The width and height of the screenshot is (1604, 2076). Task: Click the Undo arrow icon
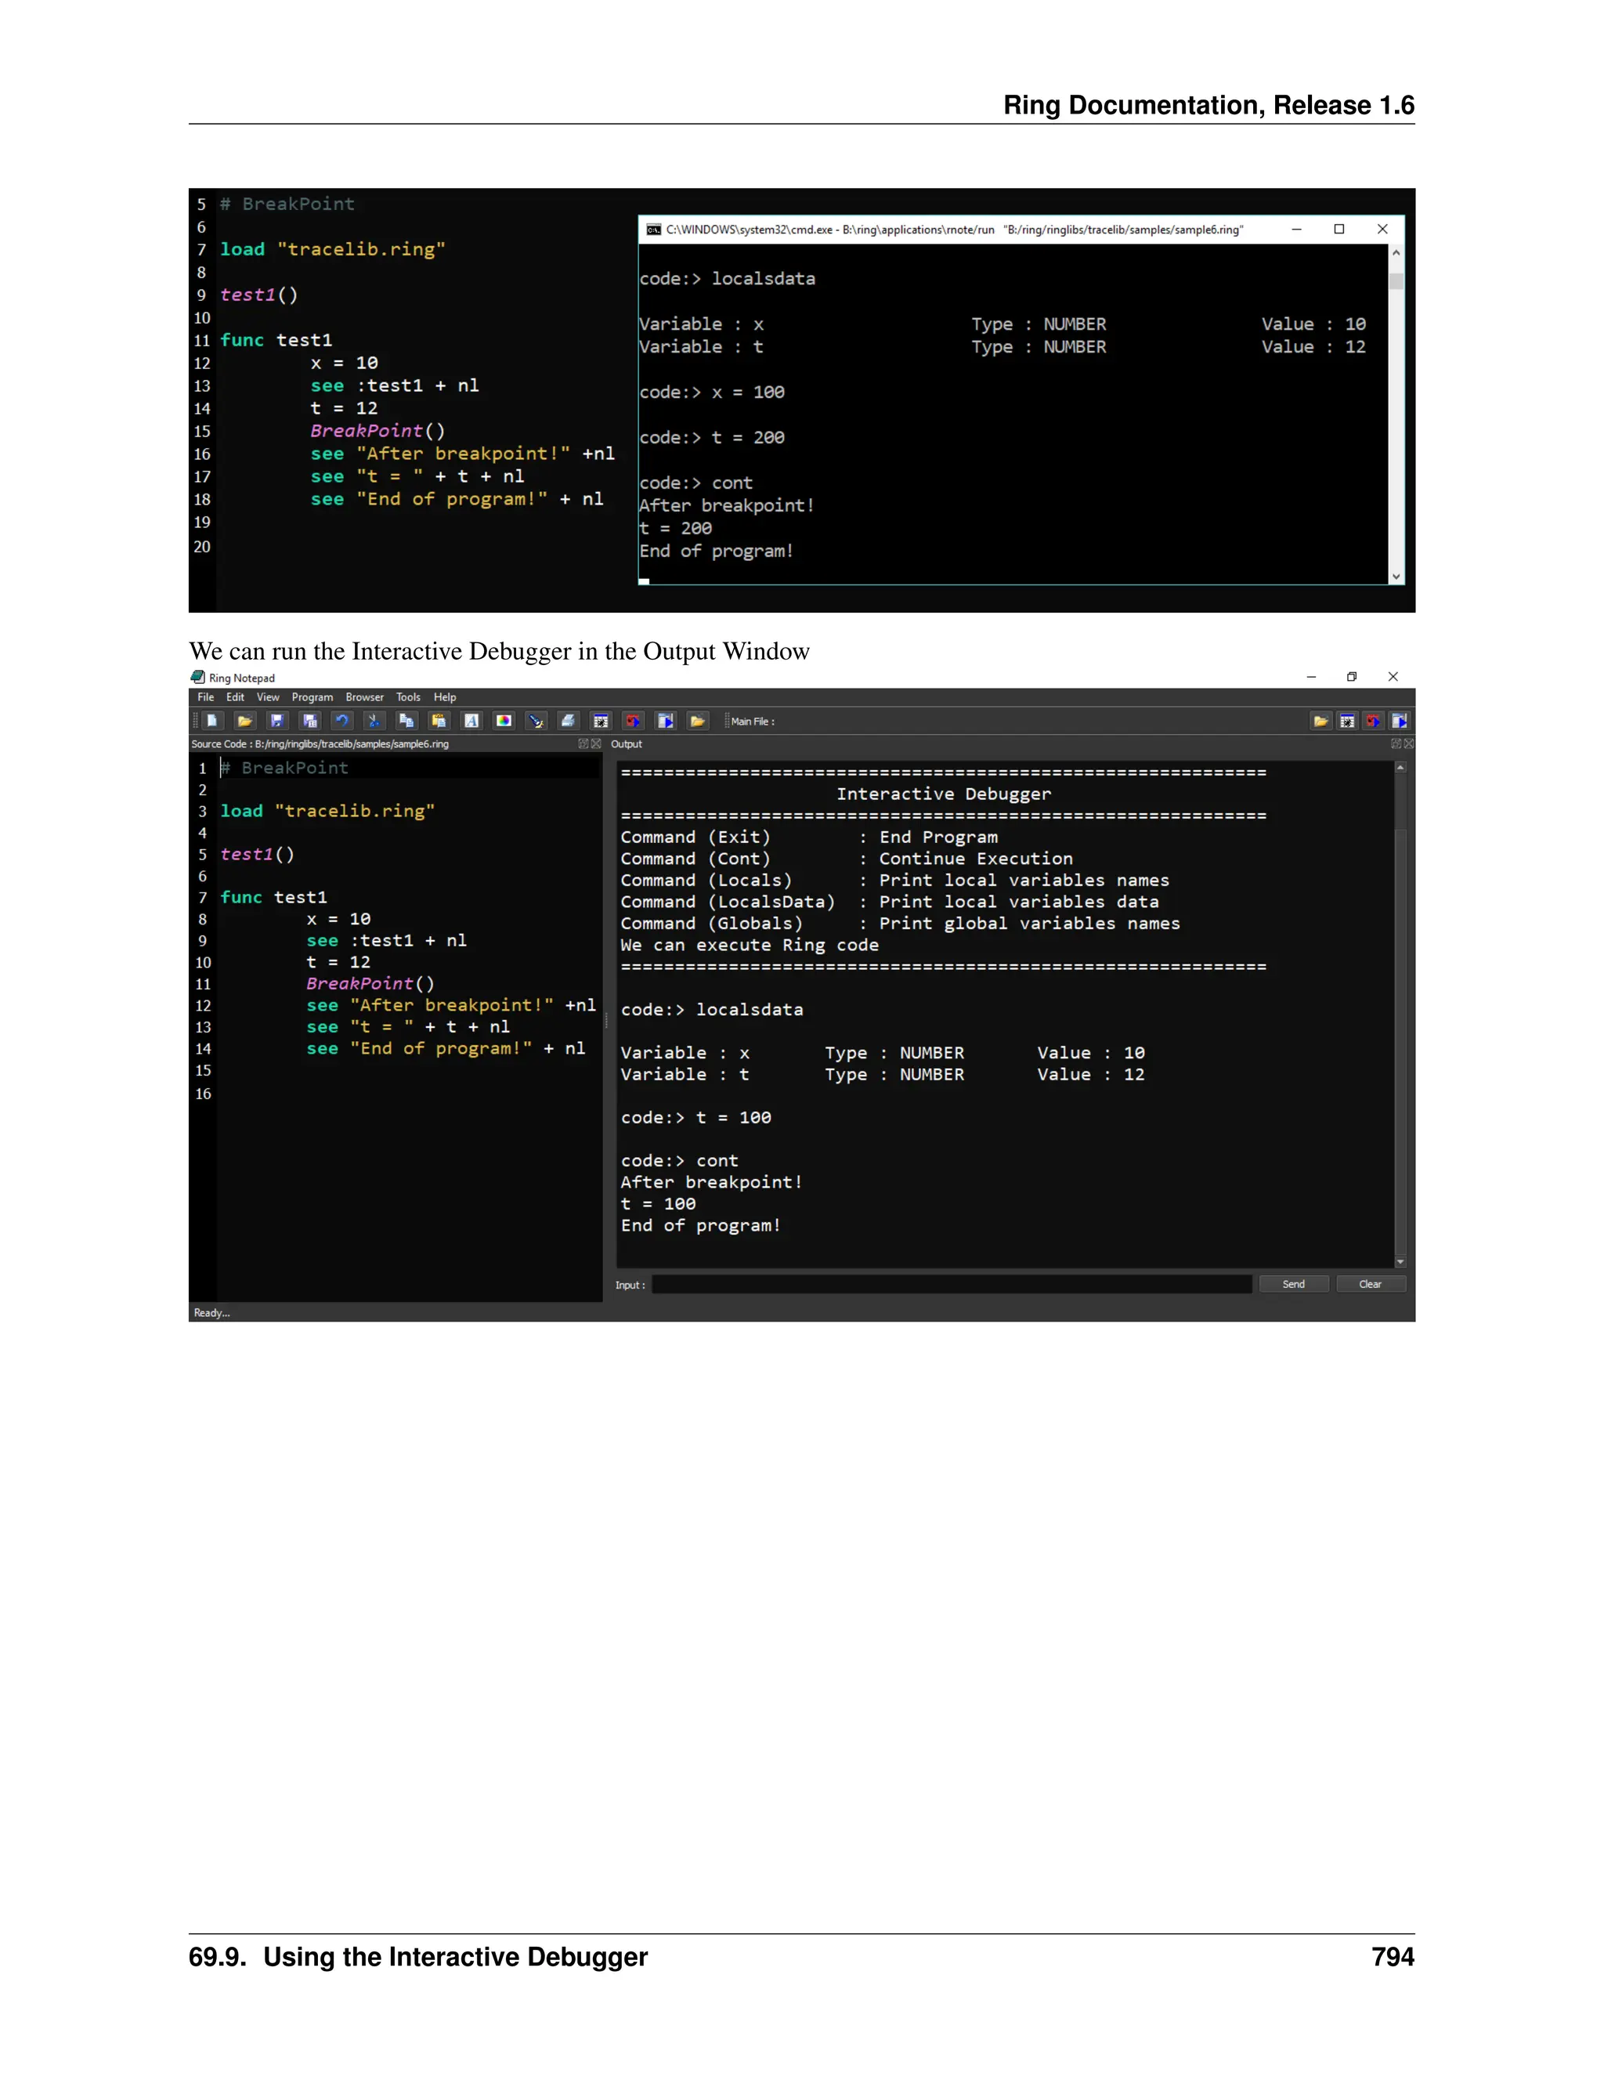341,721
